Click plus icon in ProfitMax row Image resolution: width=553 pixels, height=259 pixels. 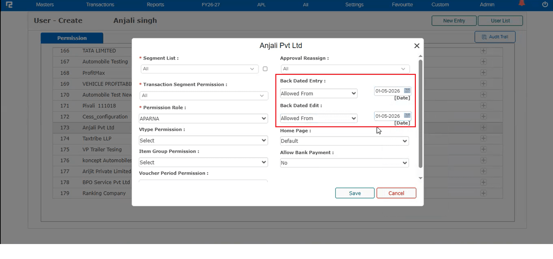tap(483, 72)
